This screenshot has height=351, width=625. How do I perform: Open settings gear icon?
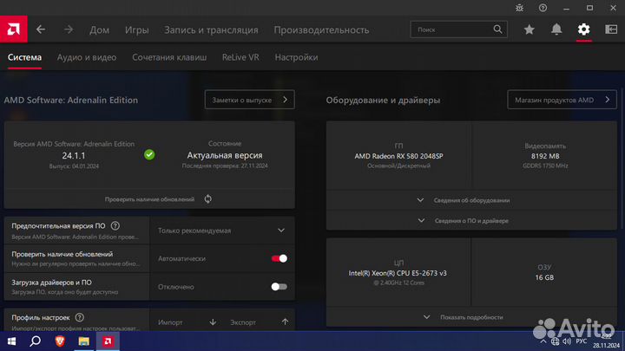point(583,29)
